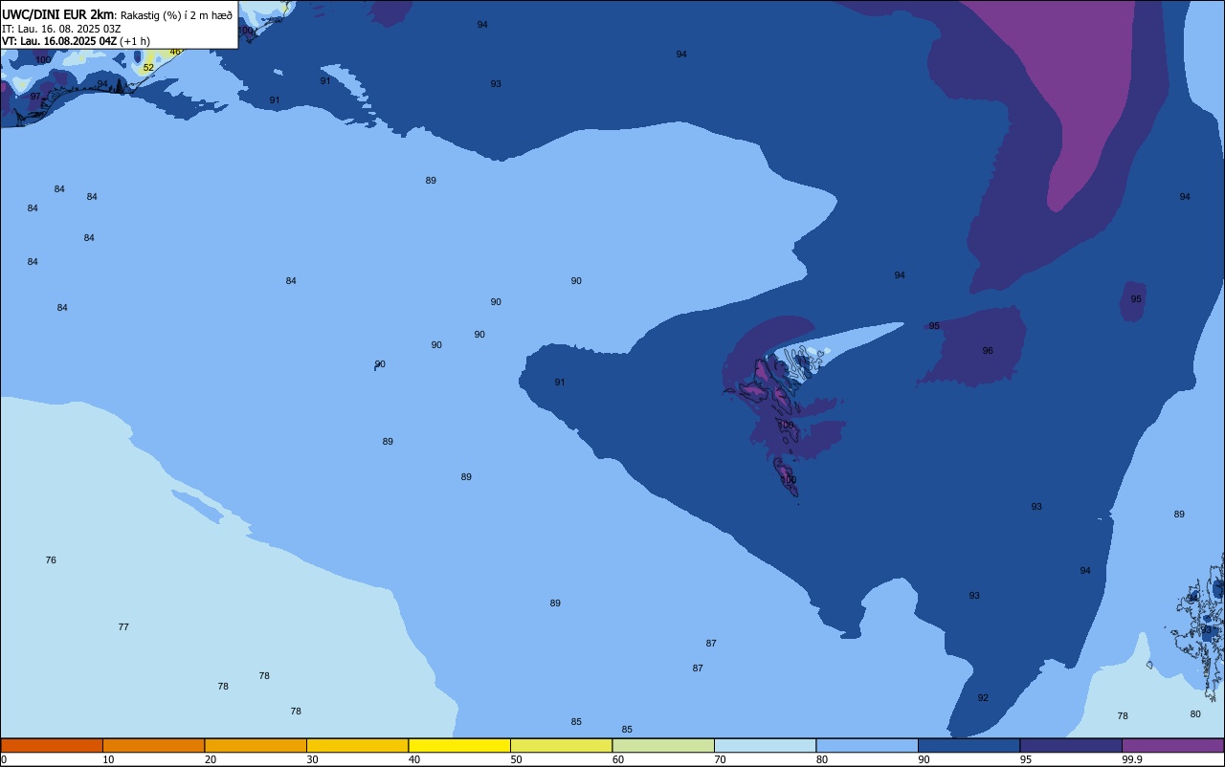Click the '60' legend tick label
This screenshot has width=1225, height=767.
(x=618, y=759)
